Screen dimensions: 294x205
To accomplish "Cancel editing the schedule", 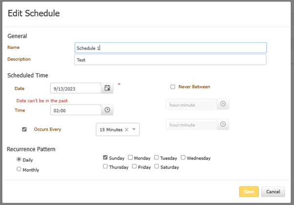I will 273,192.
